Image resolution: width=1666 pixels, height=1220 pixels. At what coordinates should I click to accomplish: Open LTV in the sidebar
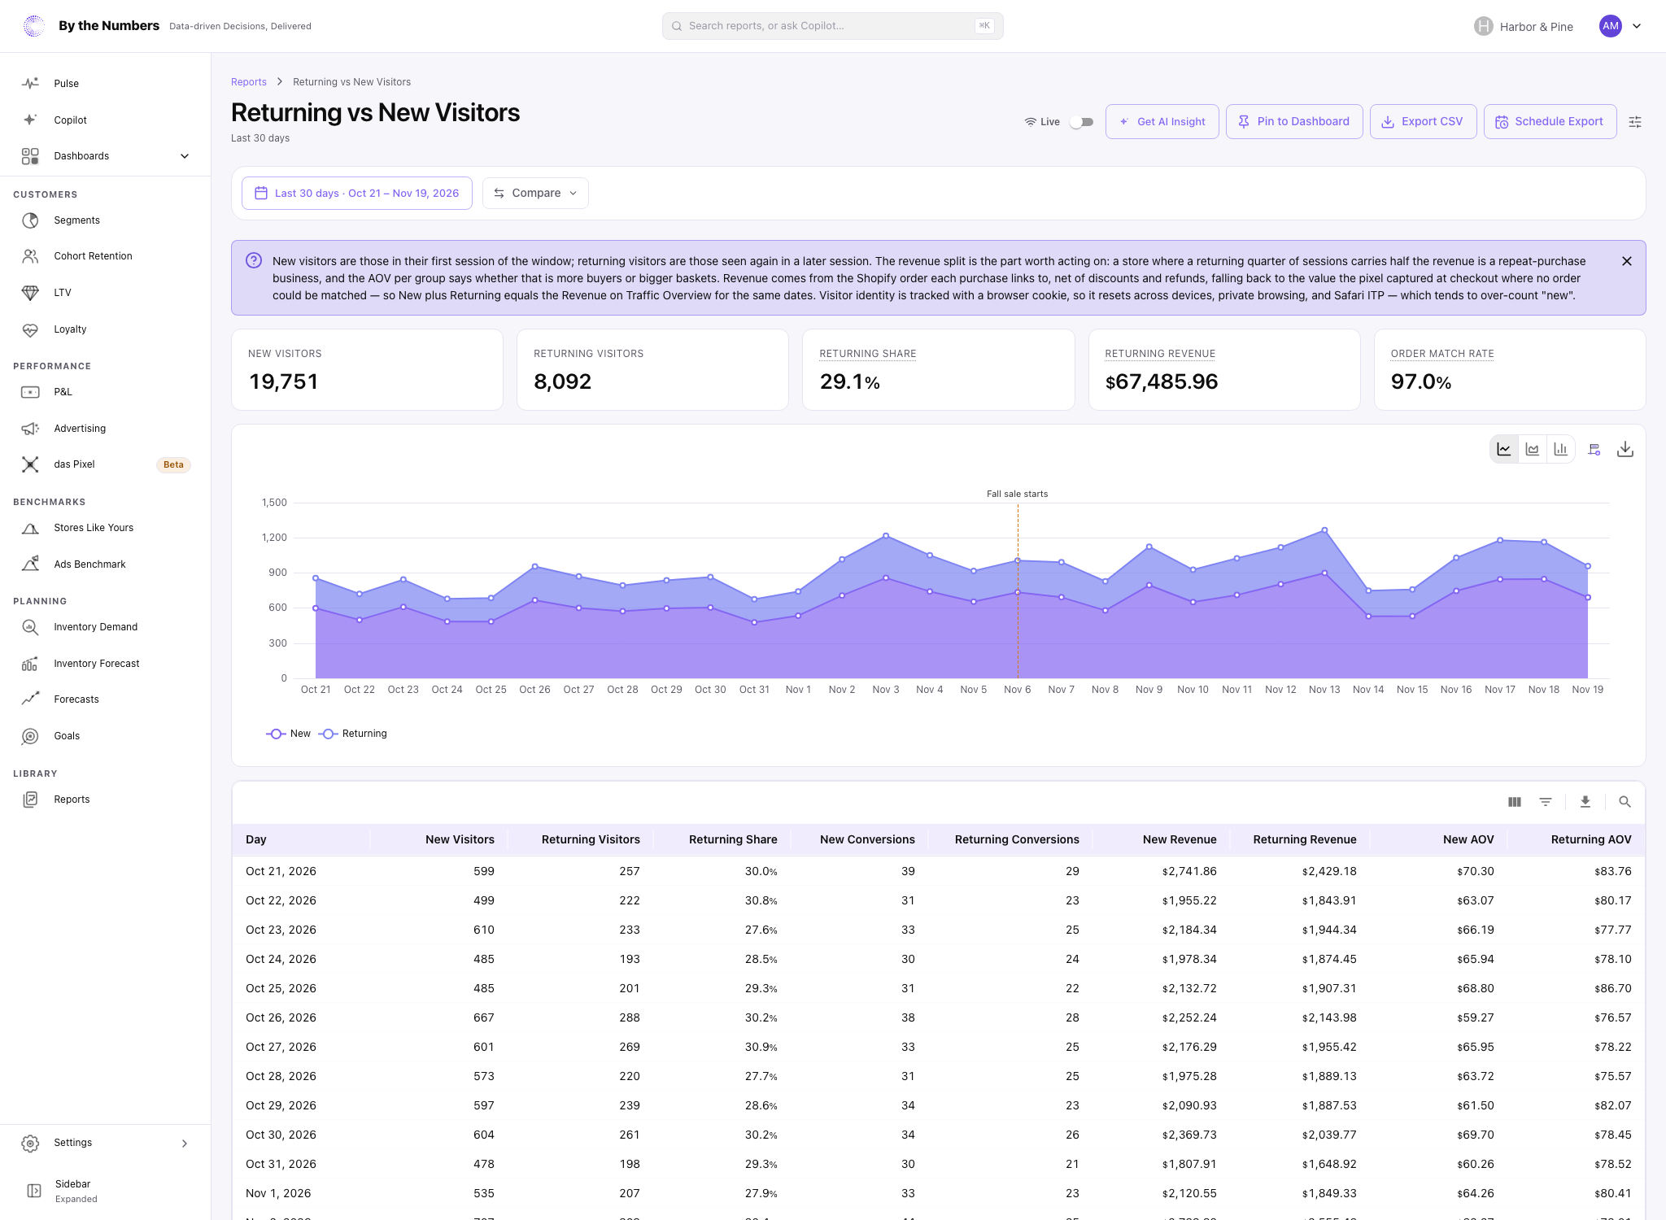click(x=106, y=293)
